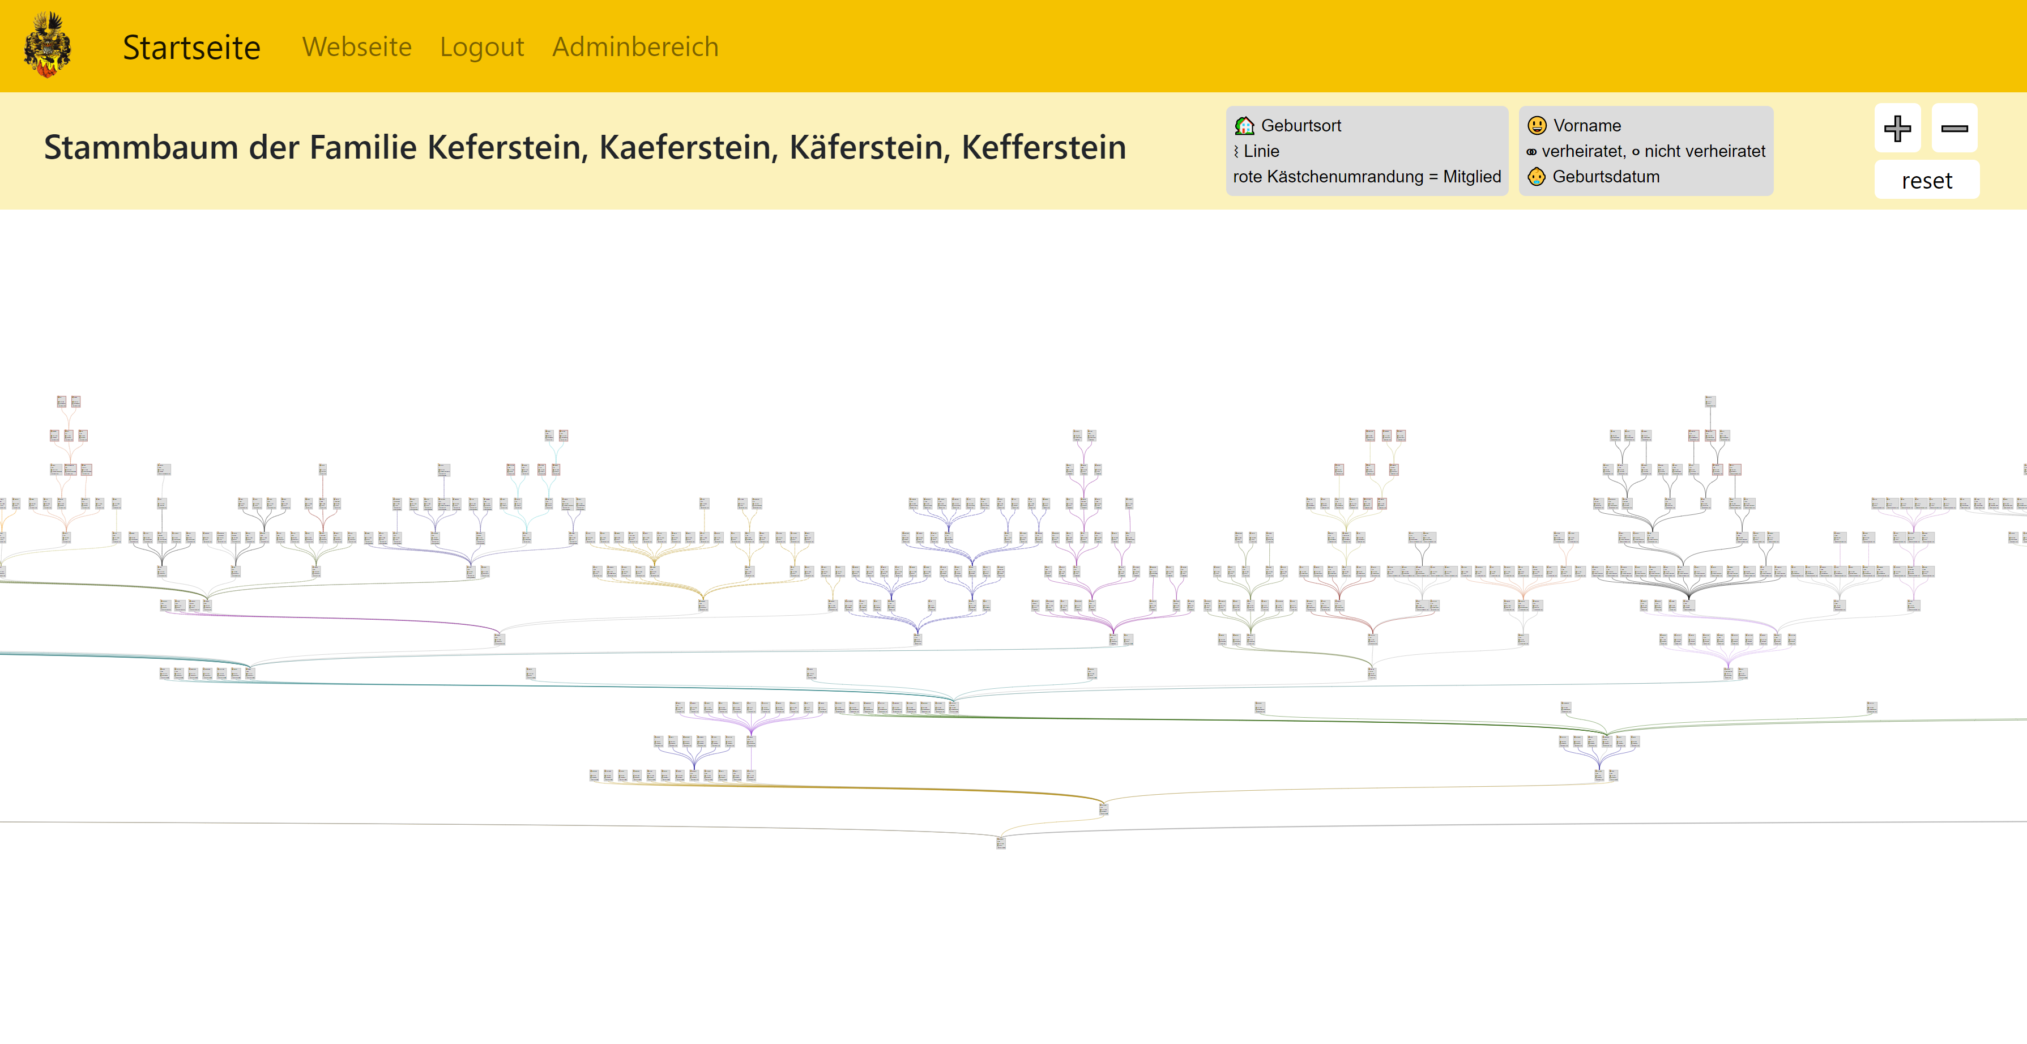The width and height of the screenshot is (2027, 1044).
Task: Click the nicht verheiratet legend label
Action: tap(1704, 151)
